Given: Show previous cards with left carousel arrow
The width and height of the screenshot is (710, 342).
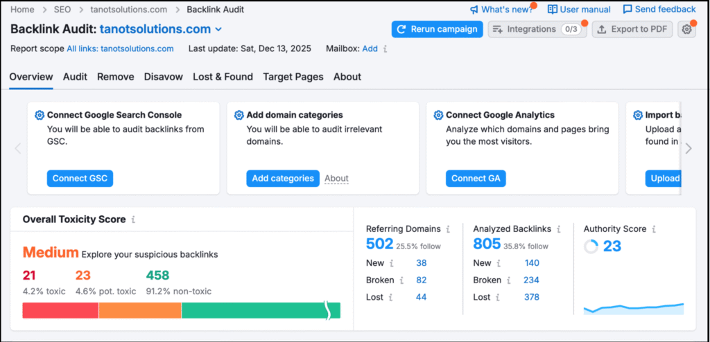Looking at the screenshot, I should click(18, 148).
